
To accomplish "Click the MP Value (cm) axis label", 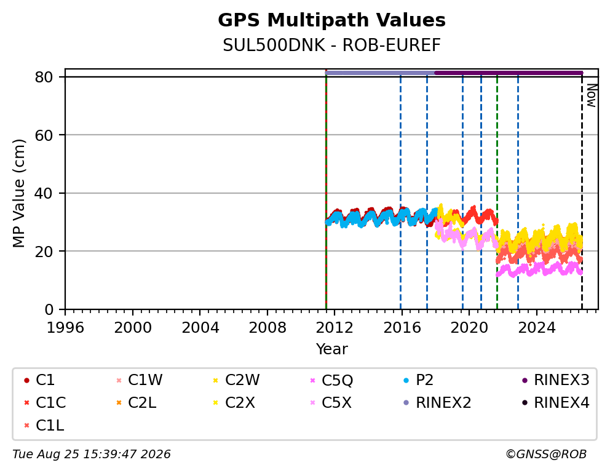I will [x=18, y=193].
